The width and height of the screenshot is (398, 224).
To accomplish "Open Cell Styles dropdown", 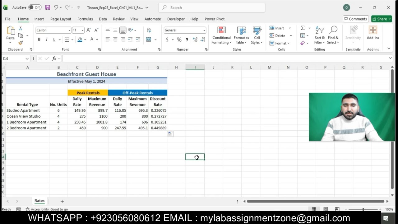I will click(257, 35).
